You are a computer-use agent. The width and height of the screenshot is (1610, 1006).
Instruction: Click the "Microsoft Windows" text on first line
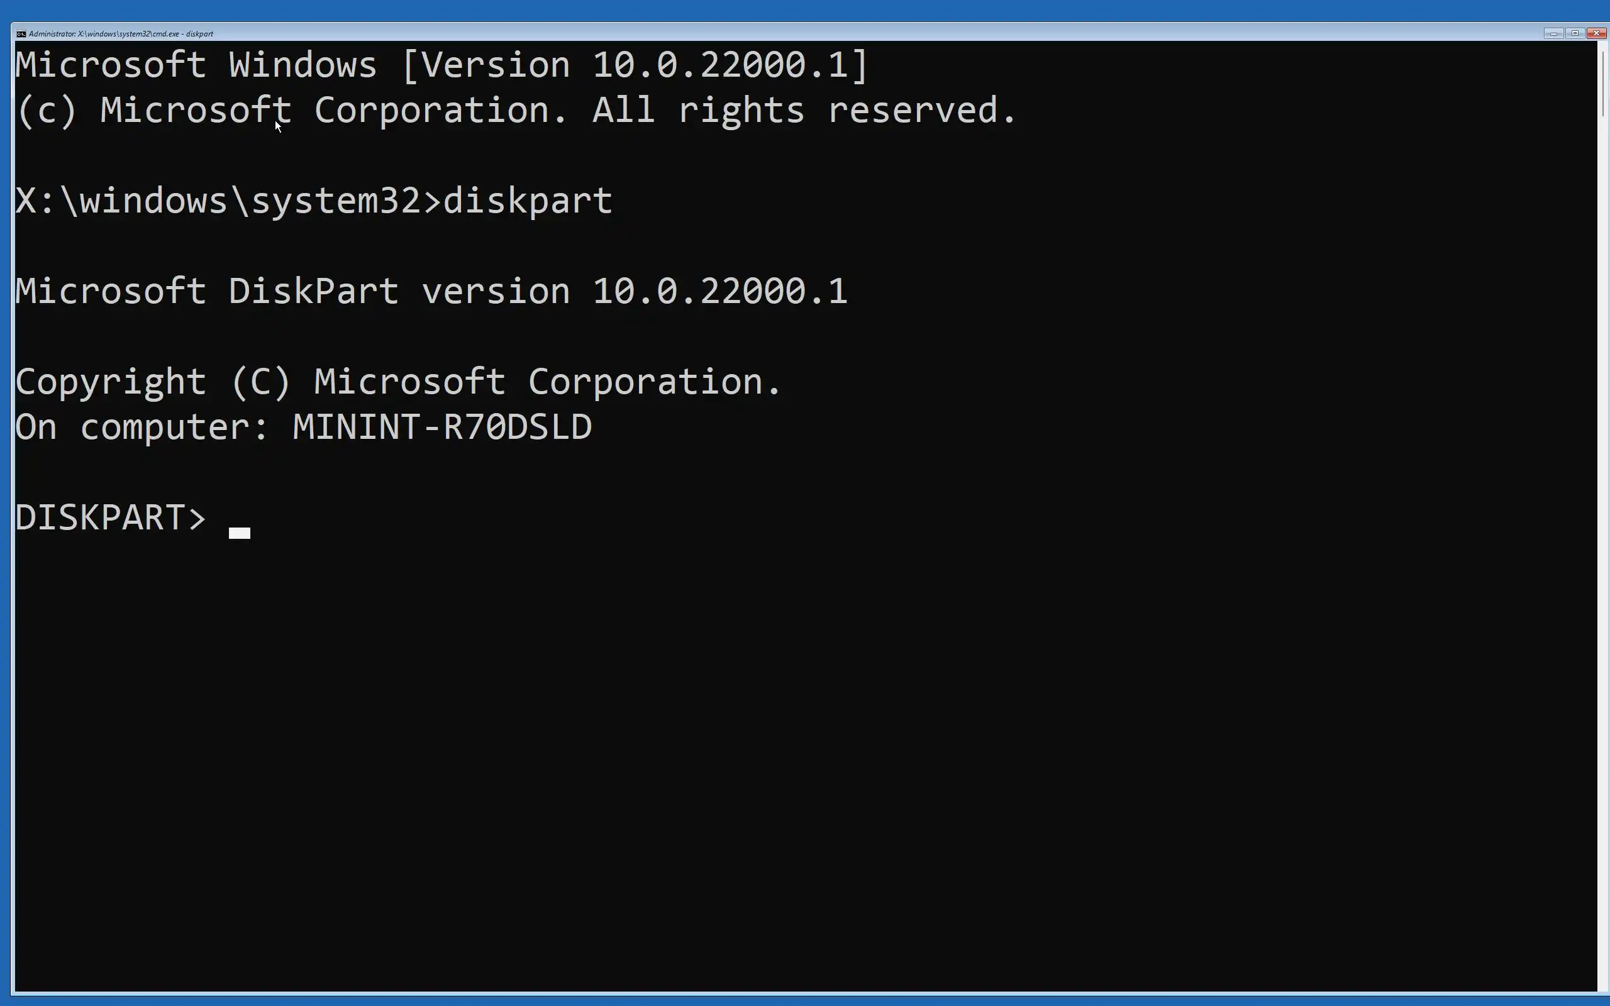pos(196,65)
